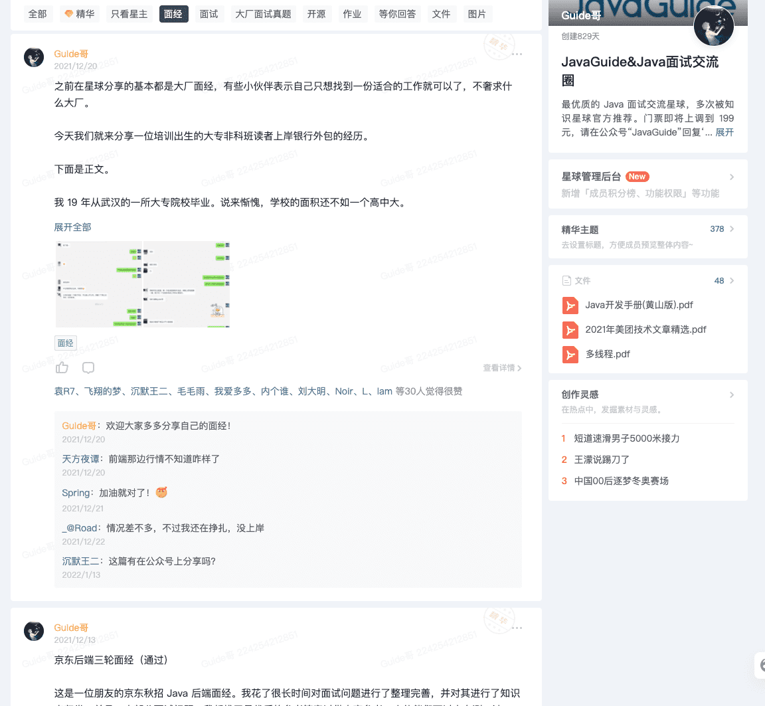
Task: Click Guide哥 avatar on the 2021/12/20 post
Action: tap(34, 58)
